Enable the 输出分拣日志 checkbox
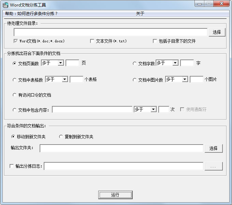 [12, 166]
